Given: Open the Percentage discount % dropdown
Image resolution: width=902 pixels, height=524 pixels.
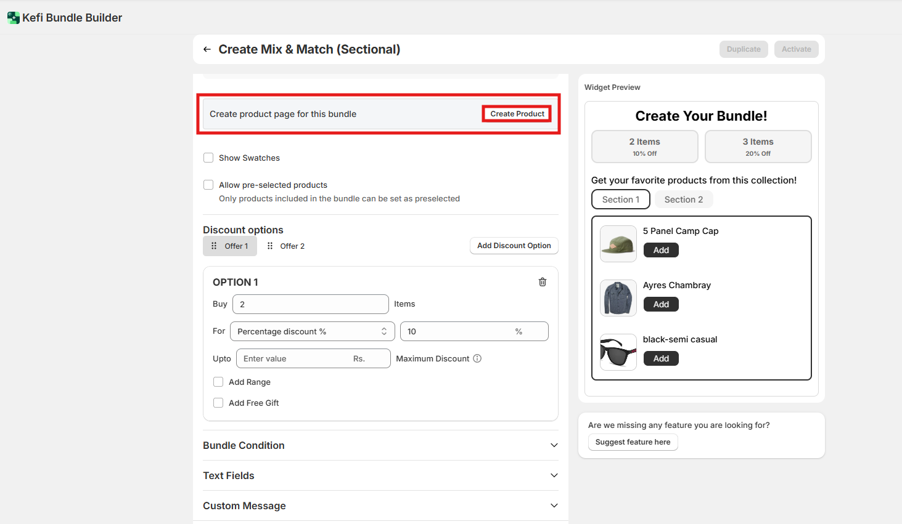Looking at the screenshot, I should (x=311, y=331).
